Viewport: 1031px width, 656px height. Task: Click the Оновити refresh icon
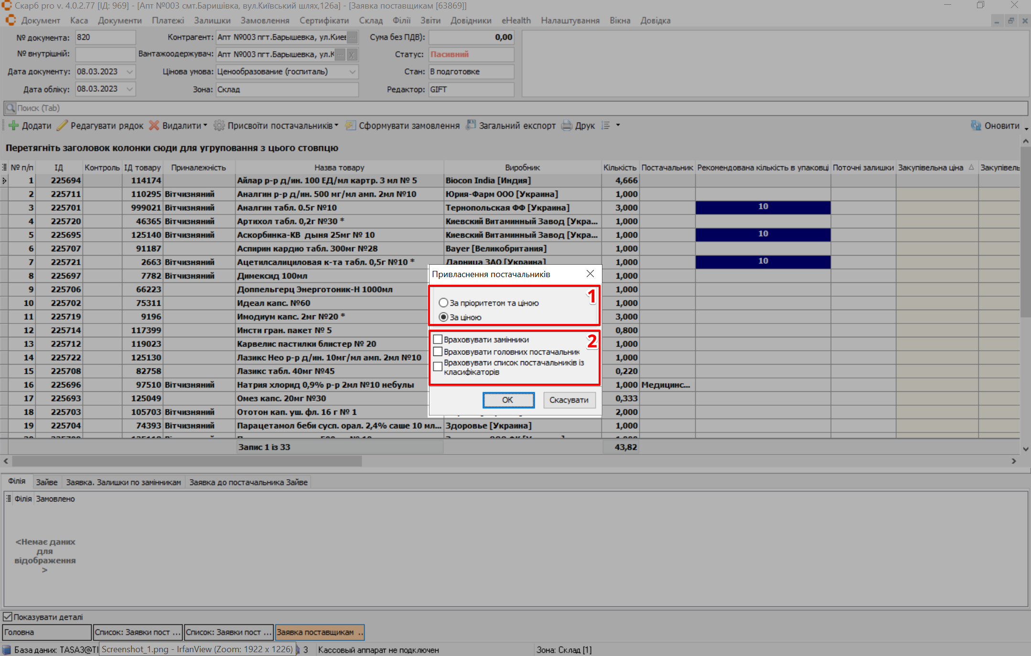(x=976, y=126)
